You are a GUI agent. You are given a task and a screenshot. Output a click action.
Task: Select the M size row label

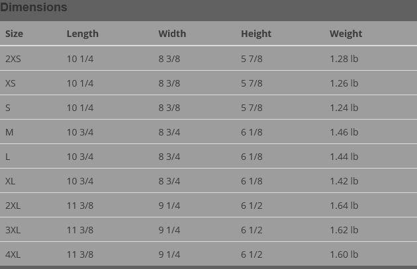click(x=9, y=132)
